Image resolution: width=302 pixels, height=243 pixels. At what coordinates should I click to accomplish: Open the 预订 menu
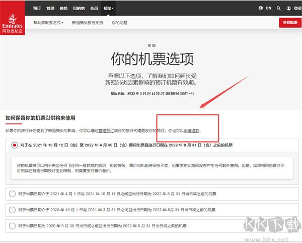pos(37,8)
